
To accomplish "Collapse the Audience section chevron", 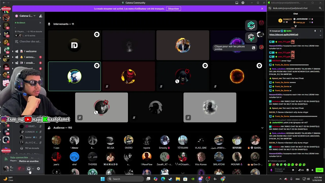I will click(x=262, y=128).
